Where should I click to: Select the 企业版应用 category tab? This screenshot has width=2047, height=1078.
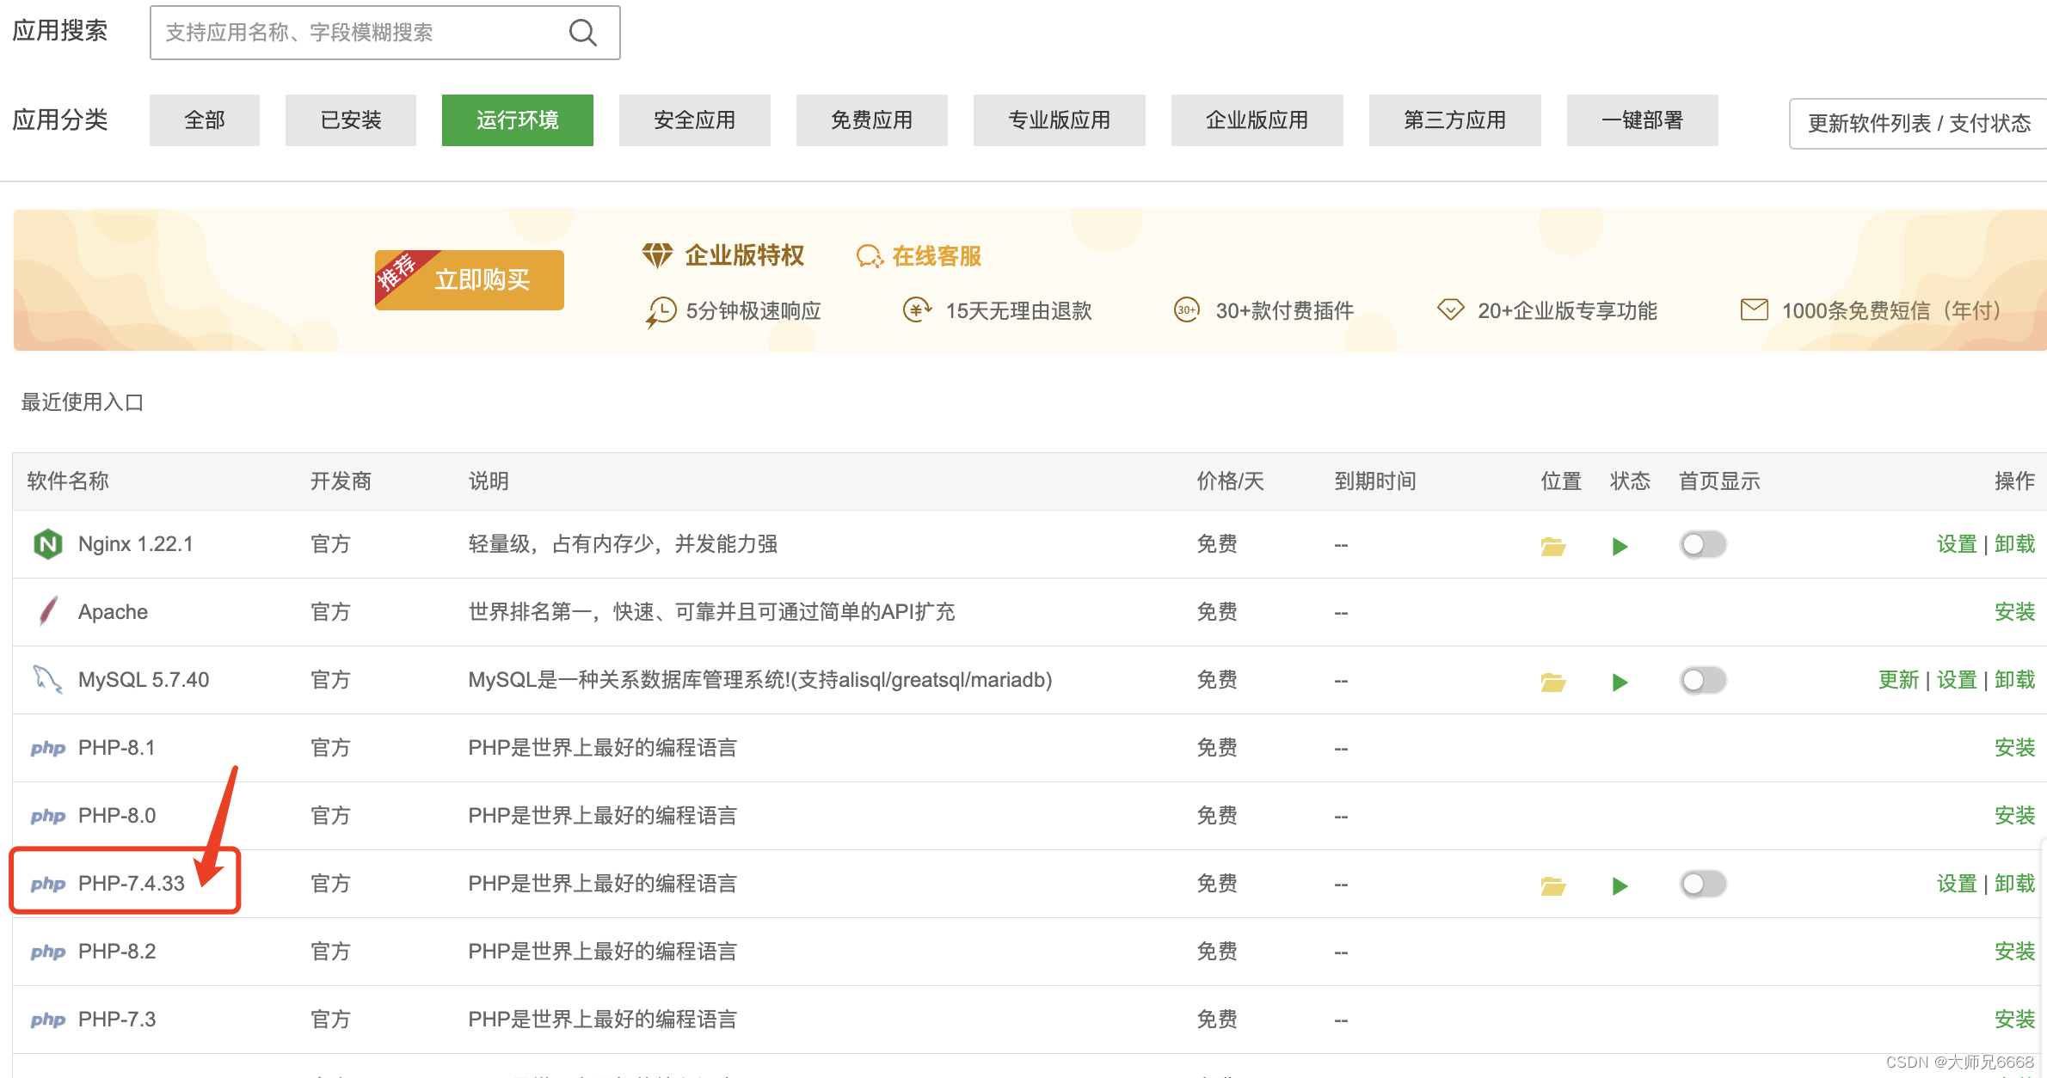coord(1257,120)
